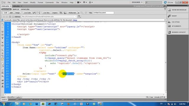Open the Reference tab

pyautogui.click(x=12, y=100)
